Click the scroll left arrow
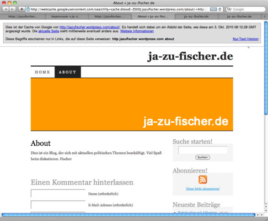The image size is (268, 221). 257,215
